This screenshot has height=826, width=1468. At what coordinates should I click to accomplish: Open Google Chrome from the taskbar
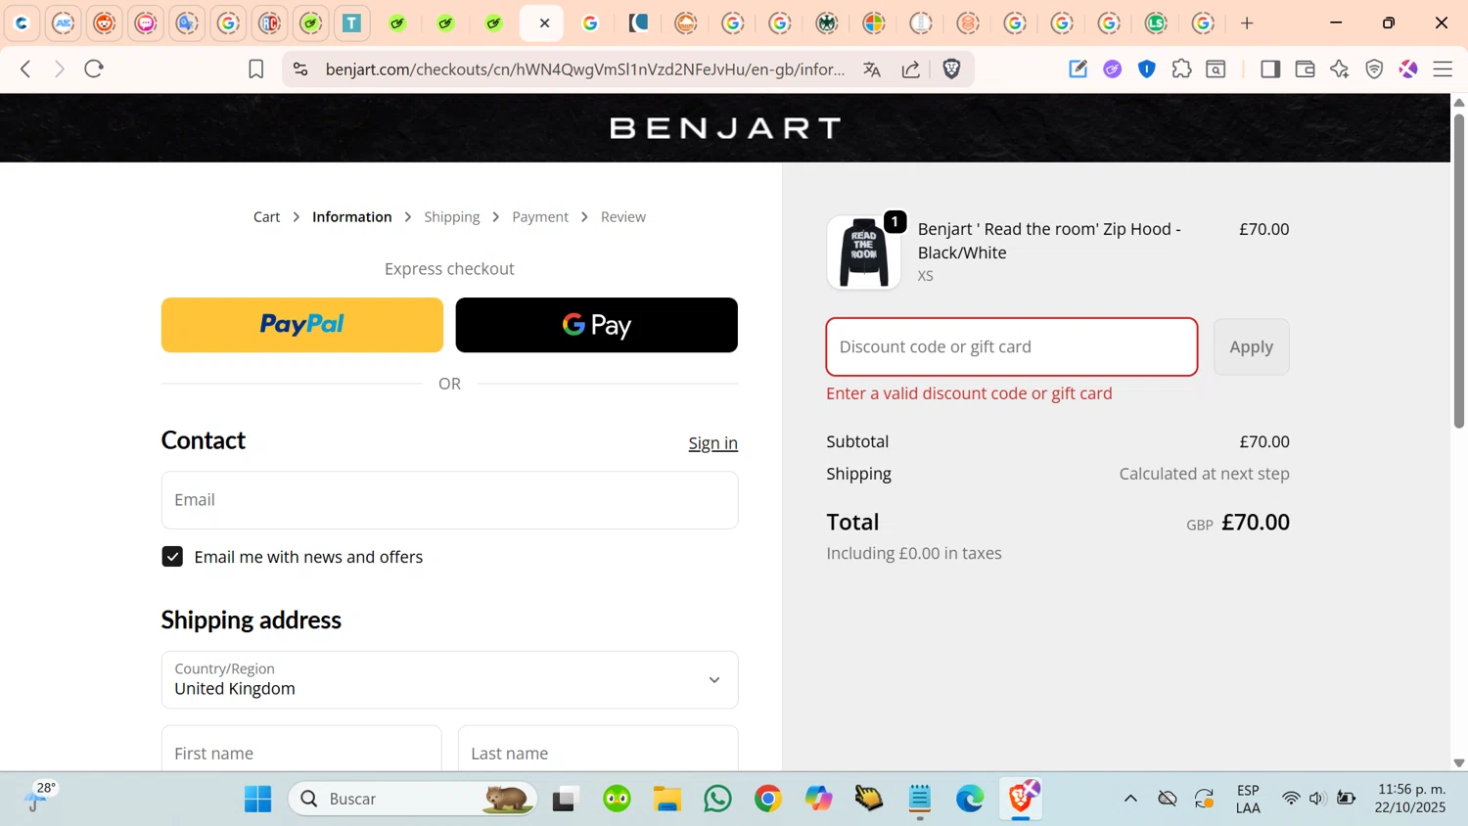[768, 799]
